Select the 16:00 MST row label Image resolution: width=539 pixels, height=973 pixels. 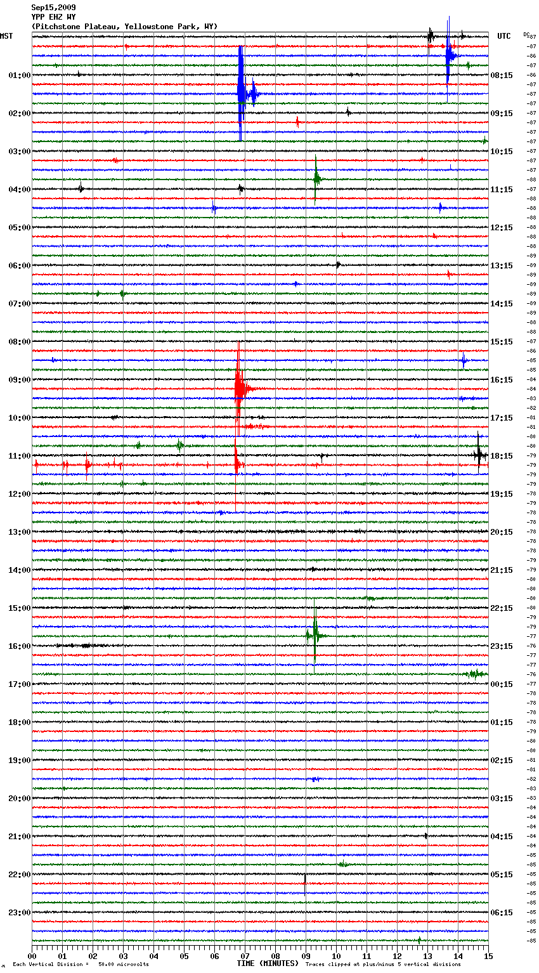[19, 646]
